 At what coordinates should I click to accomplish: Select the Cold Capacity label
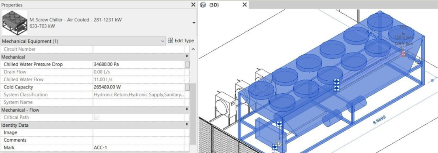pyautogui.click(x=18, y=87)
